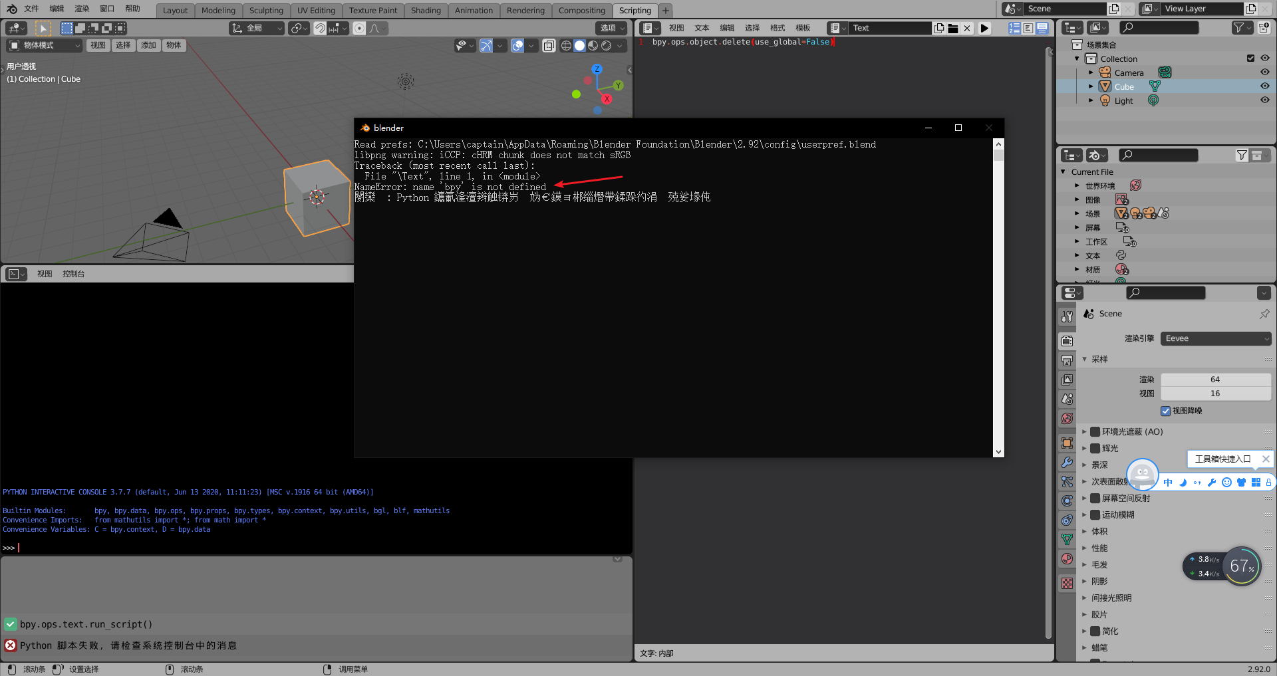The height and width of the screenshot is (676, 1277).
Task: Expand the 世界环境 entry in Current File
Action: [x=1077, y=185]
